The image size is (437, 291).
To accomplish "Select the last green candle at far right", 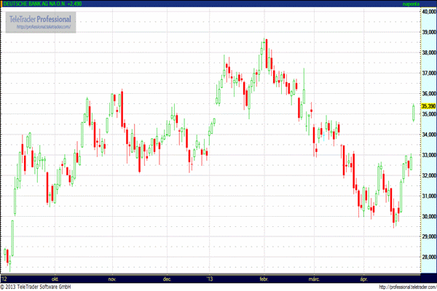I will [x=414, y=112].
